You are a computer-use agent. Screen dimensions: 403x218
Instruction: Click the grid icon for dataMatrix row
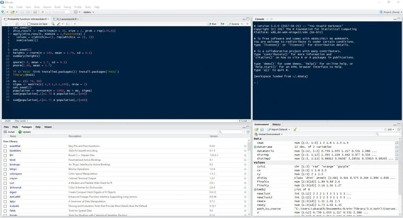(397, 151)
